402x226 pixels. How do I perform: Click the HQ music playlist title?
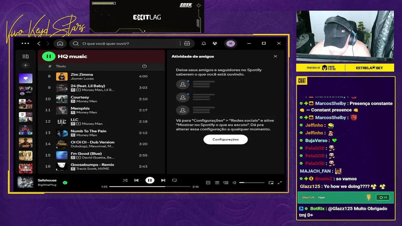click(73, 56)
